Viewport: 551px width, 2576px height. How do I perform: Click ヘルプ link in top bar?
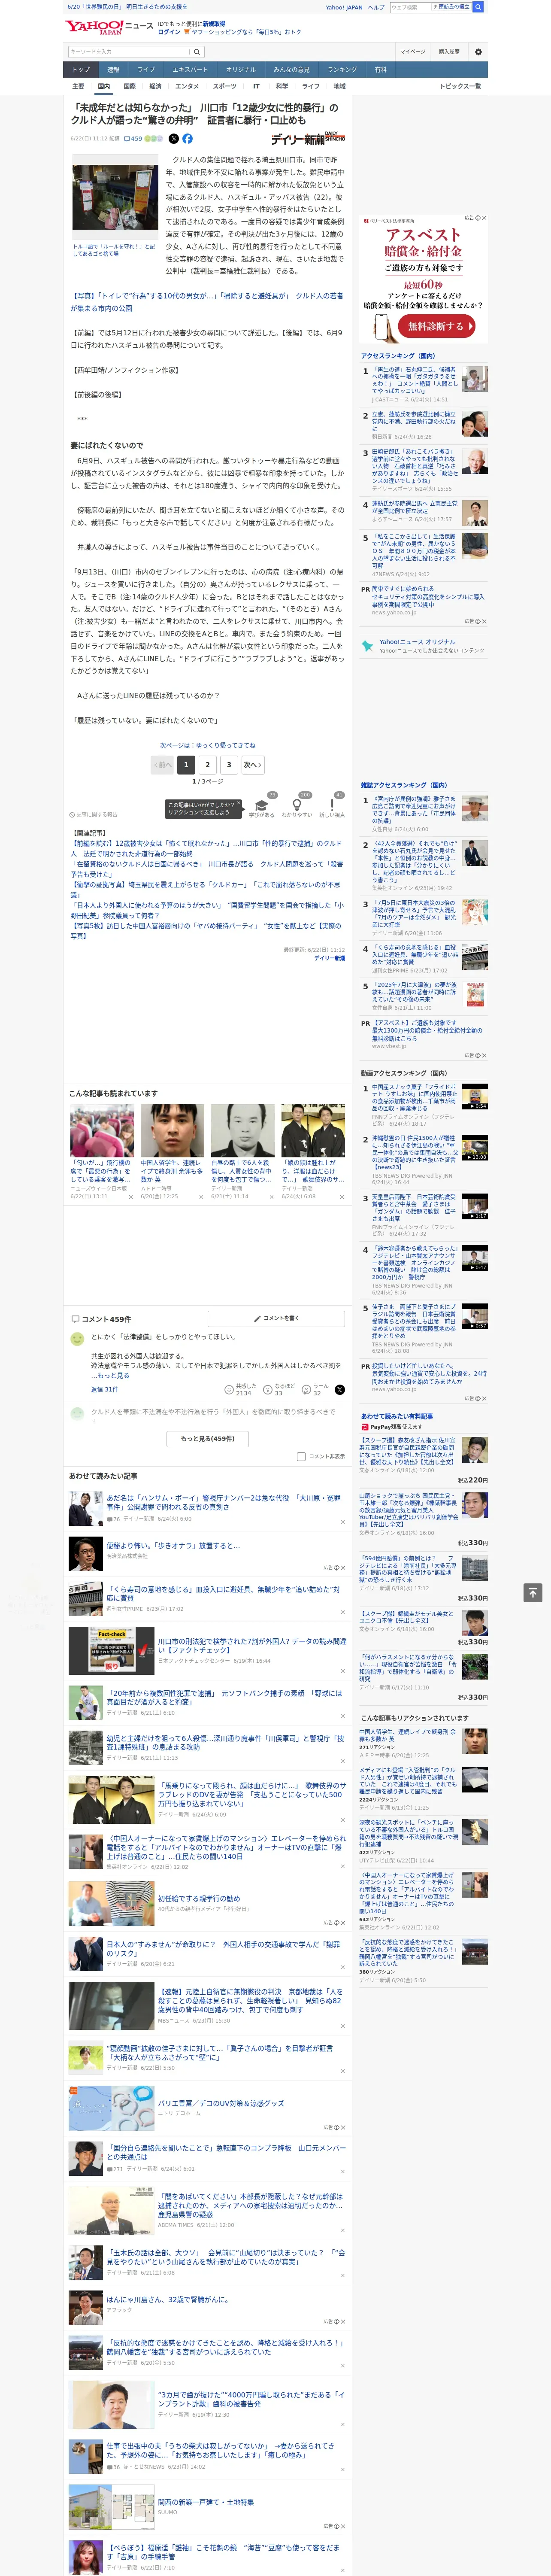tap(376, 7)
